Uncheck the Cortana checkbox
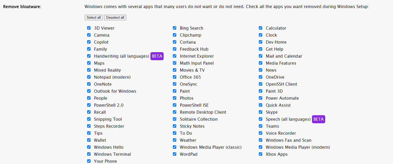The image size is (393, 164). point(175,42)
